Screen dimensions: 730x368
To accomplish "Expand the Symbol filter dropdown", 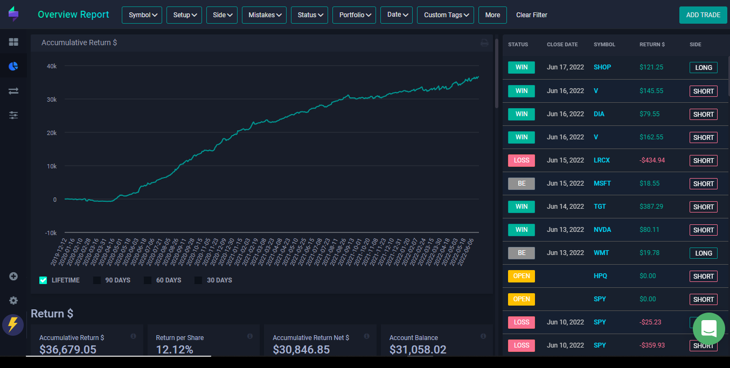I will coord(142,15).
